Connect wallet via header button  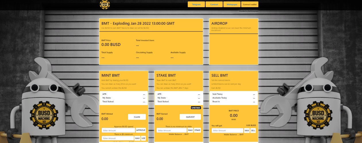point(250,4)
